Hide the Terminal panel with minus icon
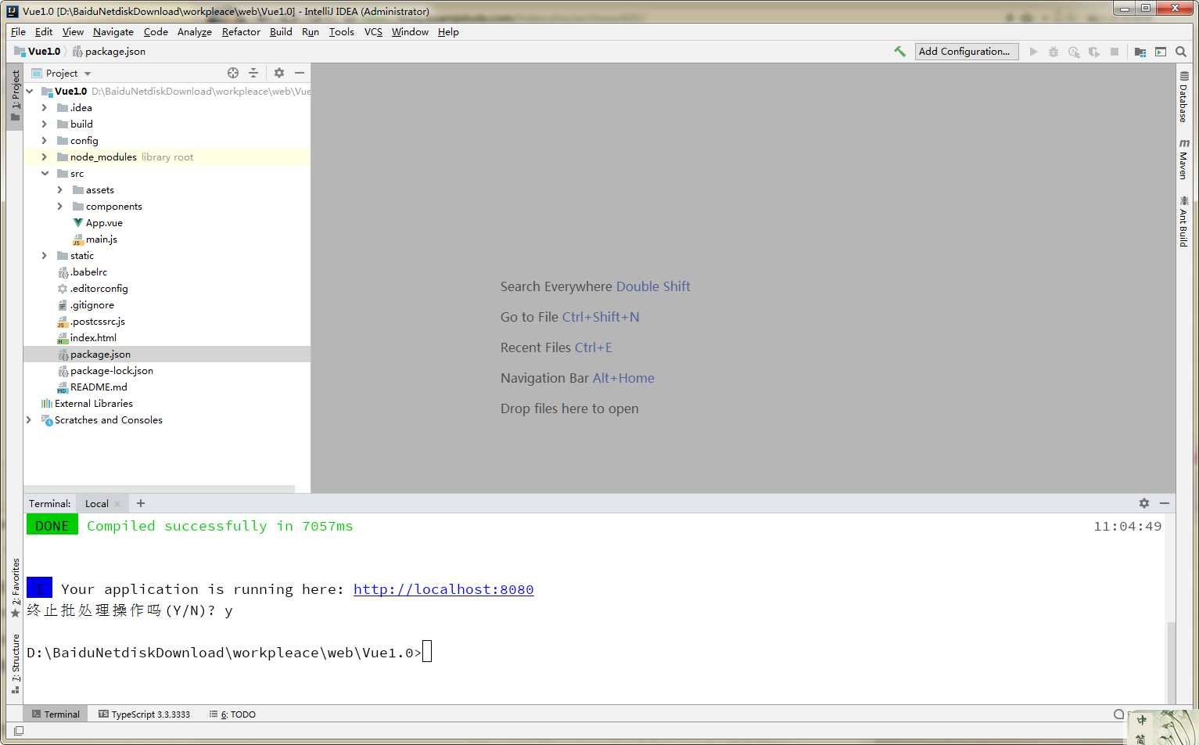The width and height of the screenshot is (1199, 745). [x=1165, y=503]
